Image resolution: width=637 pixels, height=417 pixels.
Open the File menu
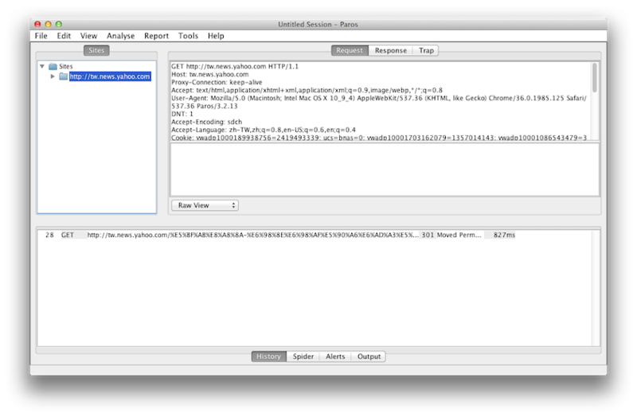point(41,36)
